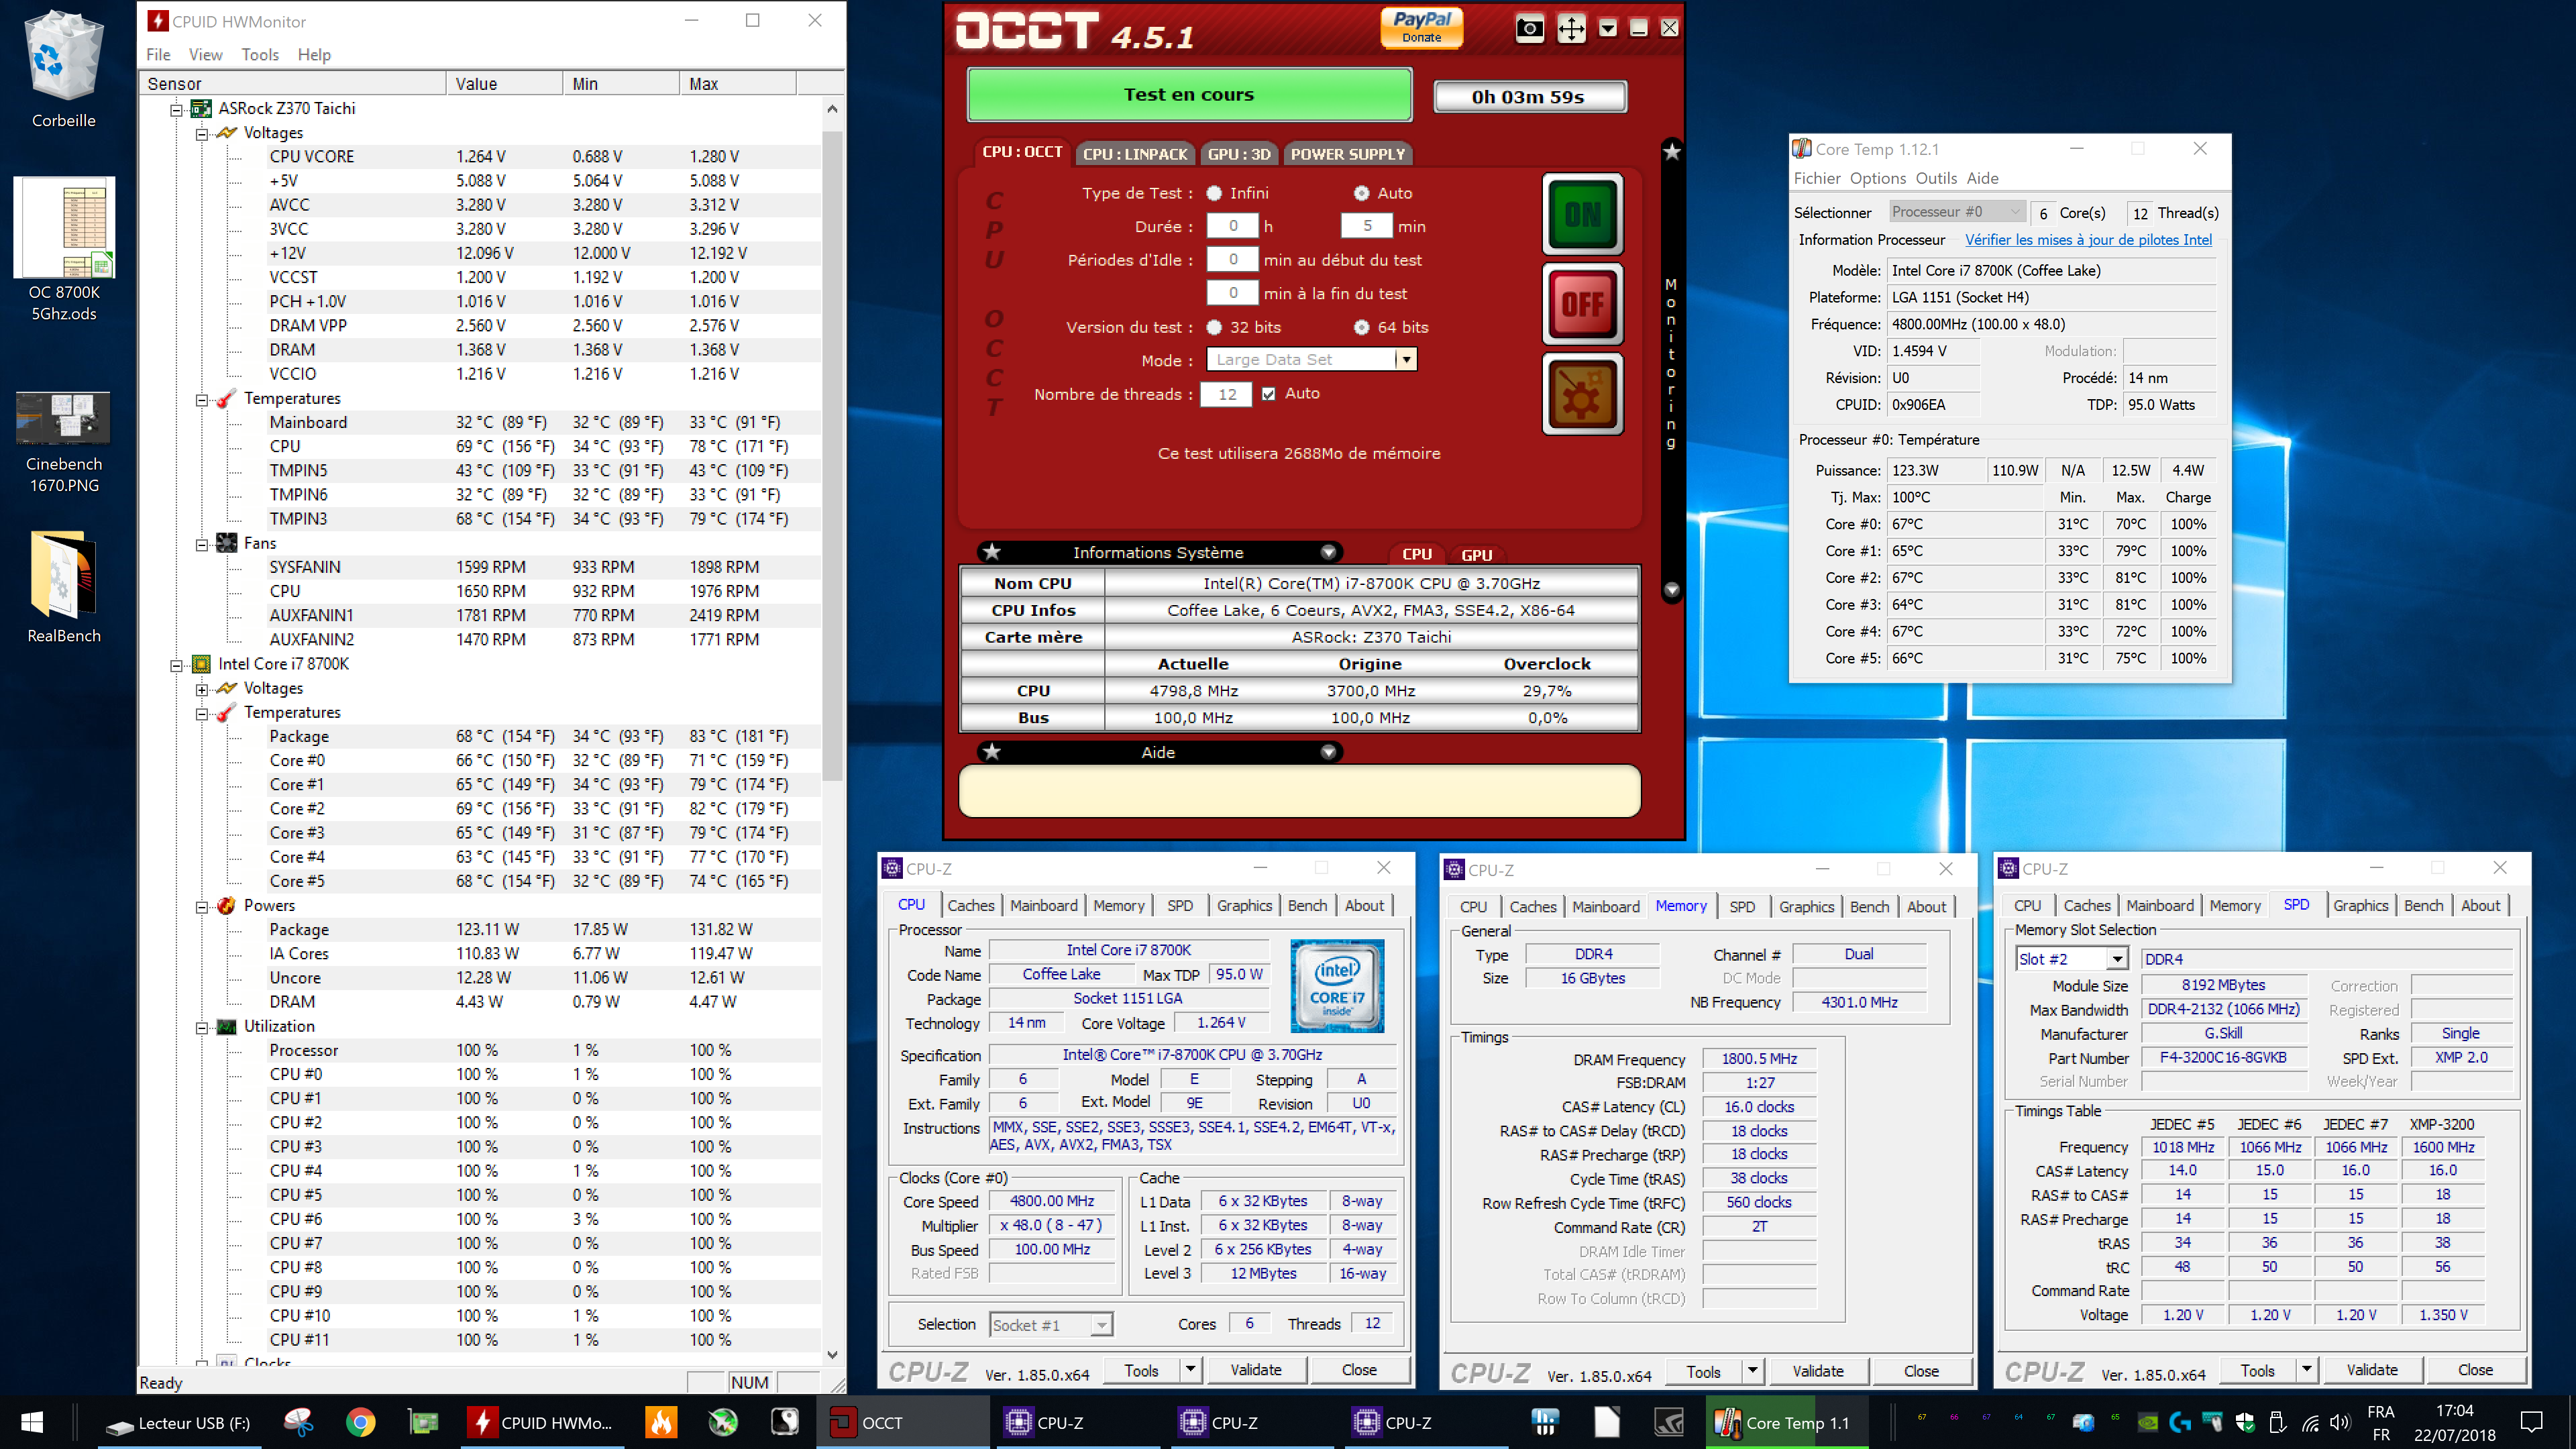The image size is (2576, 1449).
Task: Open the OCCT gear settings button
Action: [x=1582, y=394]
